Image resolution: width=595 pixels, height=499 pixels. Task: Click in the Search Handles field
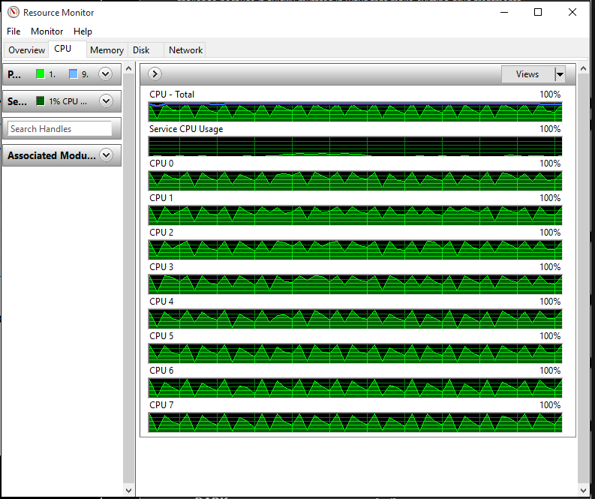coord(60,129)
